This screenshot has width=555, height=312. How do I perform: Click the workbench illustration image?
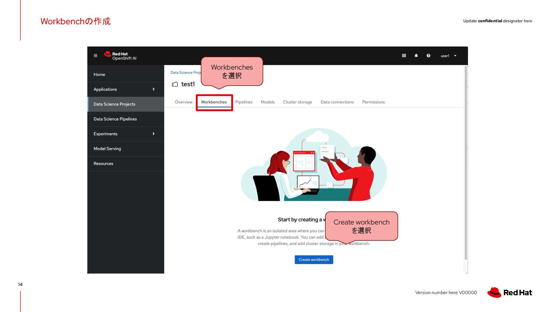pyautogui.click(x=314, y=165)
